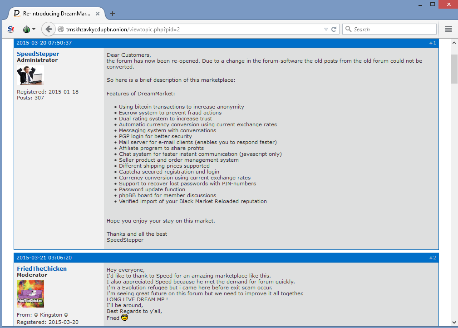Click 'Password update function' item

152,189
